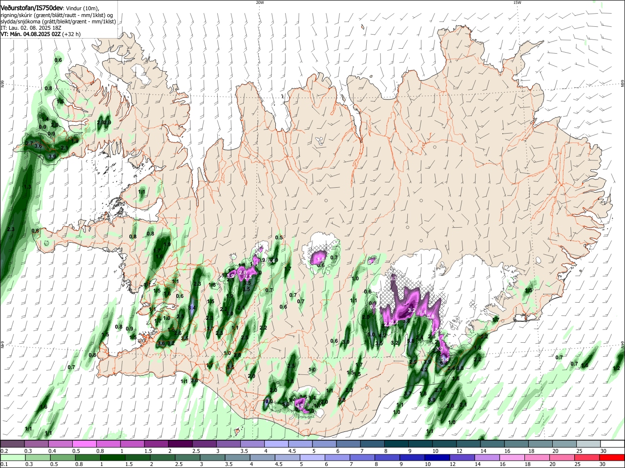Click the bright red 30 swatch in the rain legend
Screen dimensions: 625x468
[x=612, y=457]
